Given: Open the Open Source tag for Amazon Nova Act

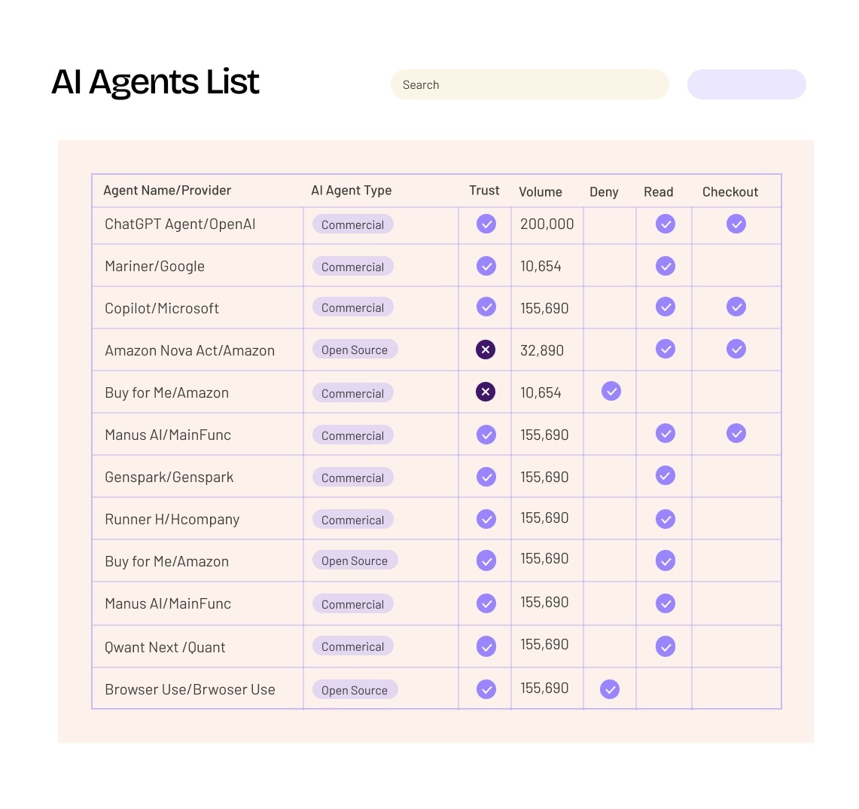Looking at the screenshot, I should click(355, 350).
